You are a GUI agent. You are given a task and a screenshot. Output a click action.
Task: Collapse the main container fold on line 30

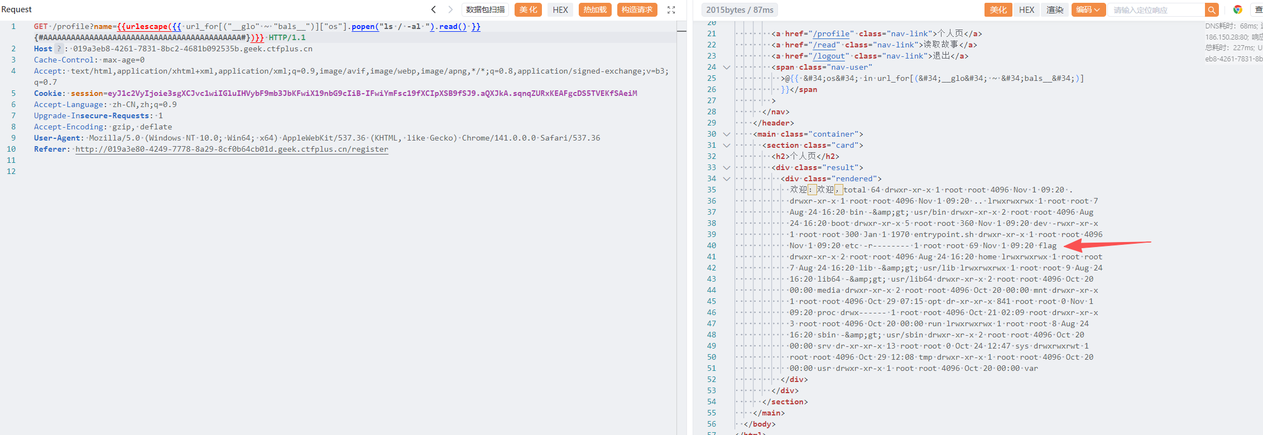pyautogui.click(x=726, y=134)
